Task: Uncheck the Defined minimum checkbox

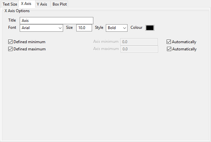Action: click(11, 42)
